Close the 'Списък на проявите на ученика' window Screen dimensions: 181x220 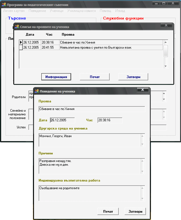(166, 25)
